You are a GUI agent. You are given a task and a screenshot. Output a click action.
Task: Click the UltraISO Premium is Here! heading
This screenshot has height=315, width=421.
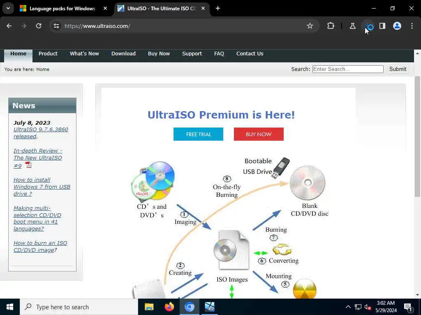[x=221, y=115]
